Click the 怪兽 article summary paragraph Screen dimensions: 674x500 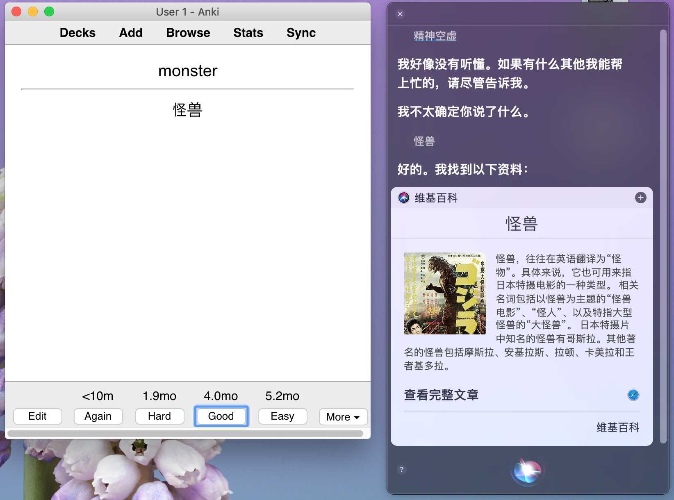tap(521, 312)
